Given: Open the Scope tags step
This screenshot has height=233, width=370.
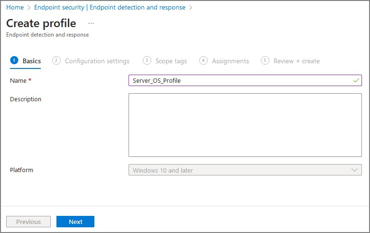Looking at the screenshot, I should click(165, 61).
